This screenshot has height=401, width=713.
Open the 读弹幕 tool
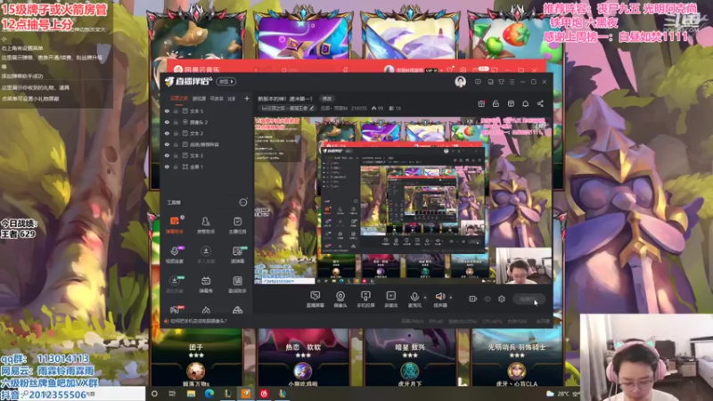point(237,255)
